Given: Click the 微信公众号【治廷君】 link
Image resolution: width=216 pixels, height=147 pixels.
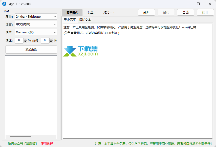Looking at the screenshot, I should [23, 144].
